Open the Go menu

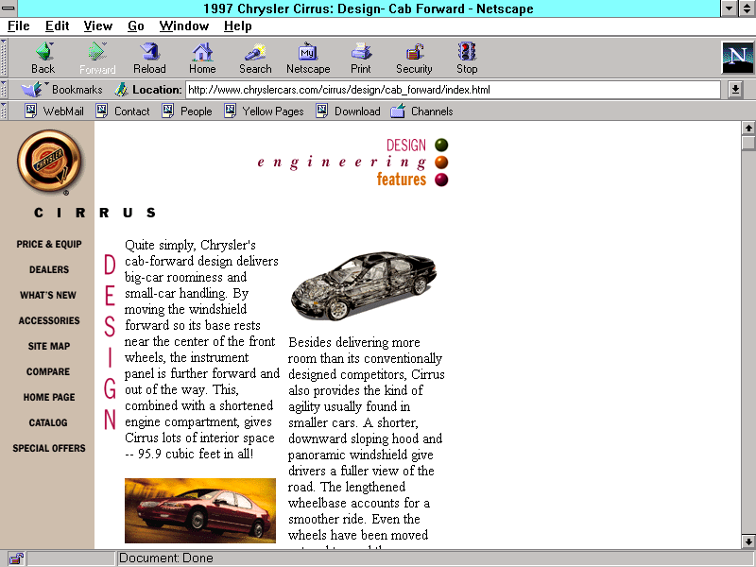coord(136,26)
